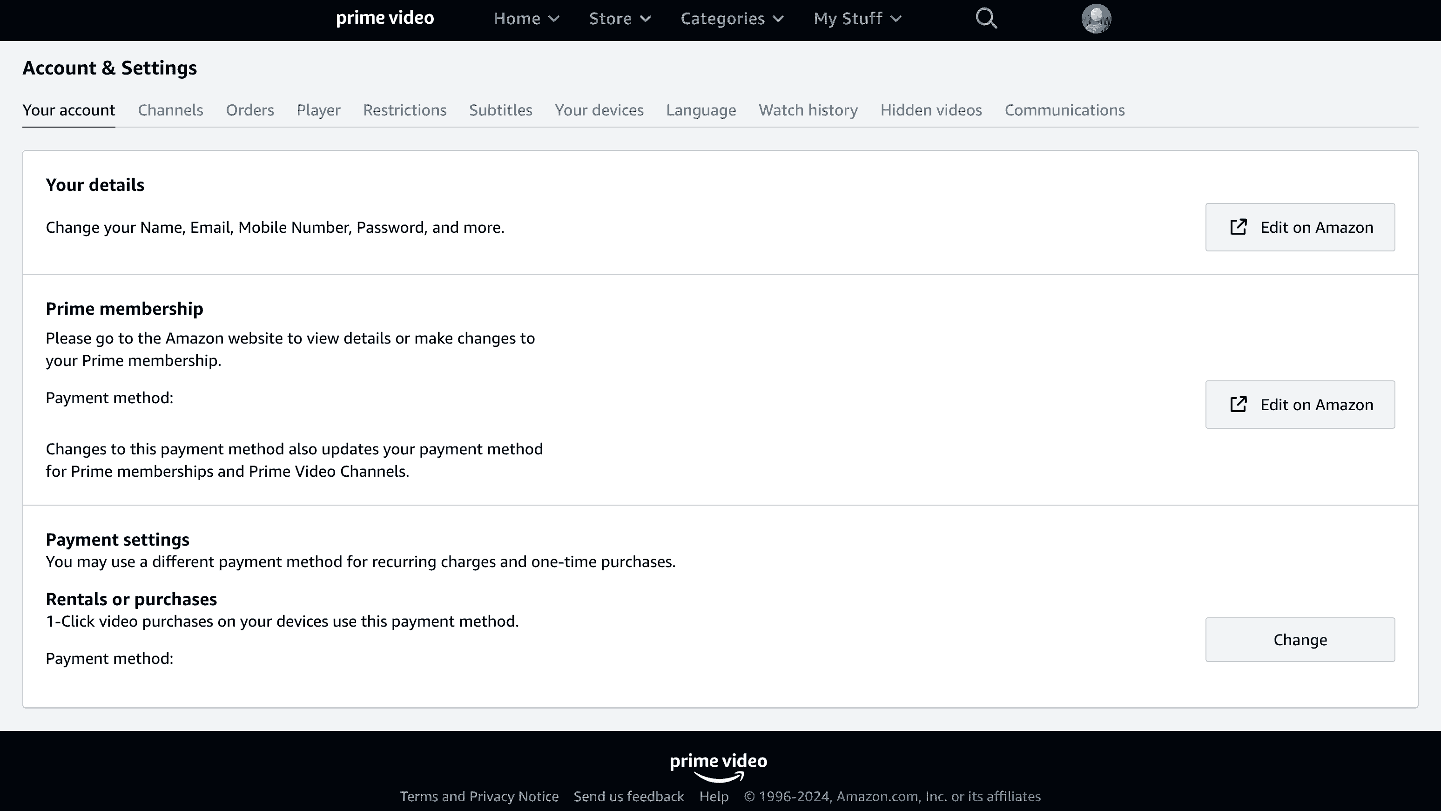Click the Communications settings tab
Viewport: 1441px width, 811px height.
(x=1064, y=110)
